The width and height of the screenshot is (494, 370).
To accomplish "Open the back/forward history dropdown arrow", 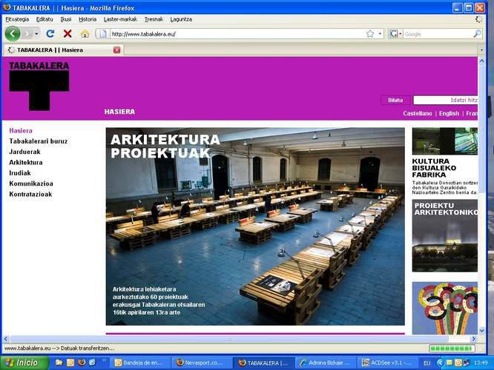I will coord(36,33).
